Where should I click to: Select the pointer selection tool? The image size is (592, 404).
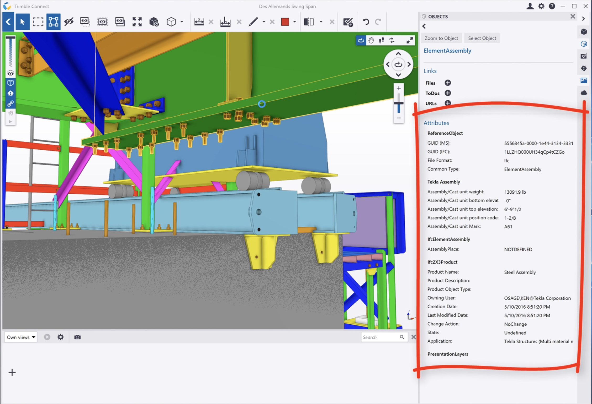click(22, 22)
